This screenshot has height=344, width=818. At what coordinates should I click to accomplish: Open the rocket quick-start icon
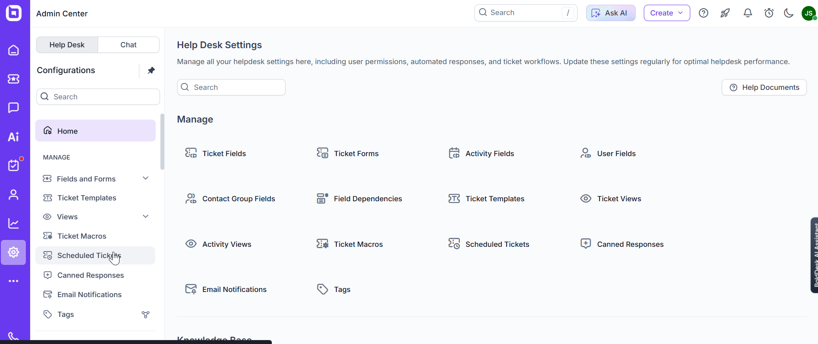point(725,13)
